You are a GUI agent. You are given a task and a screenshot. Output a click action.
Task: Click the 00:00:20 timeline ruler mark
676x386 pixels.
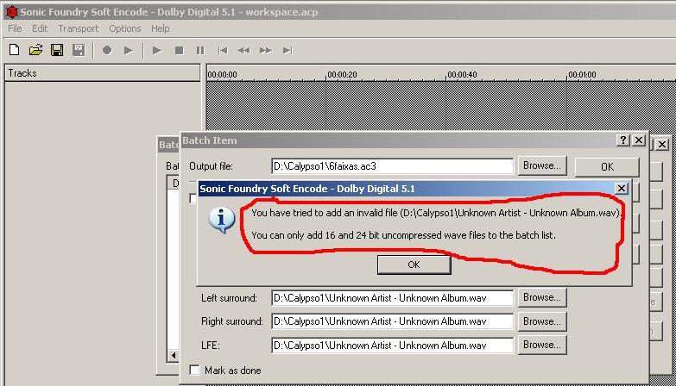click(x=342, y=74)
